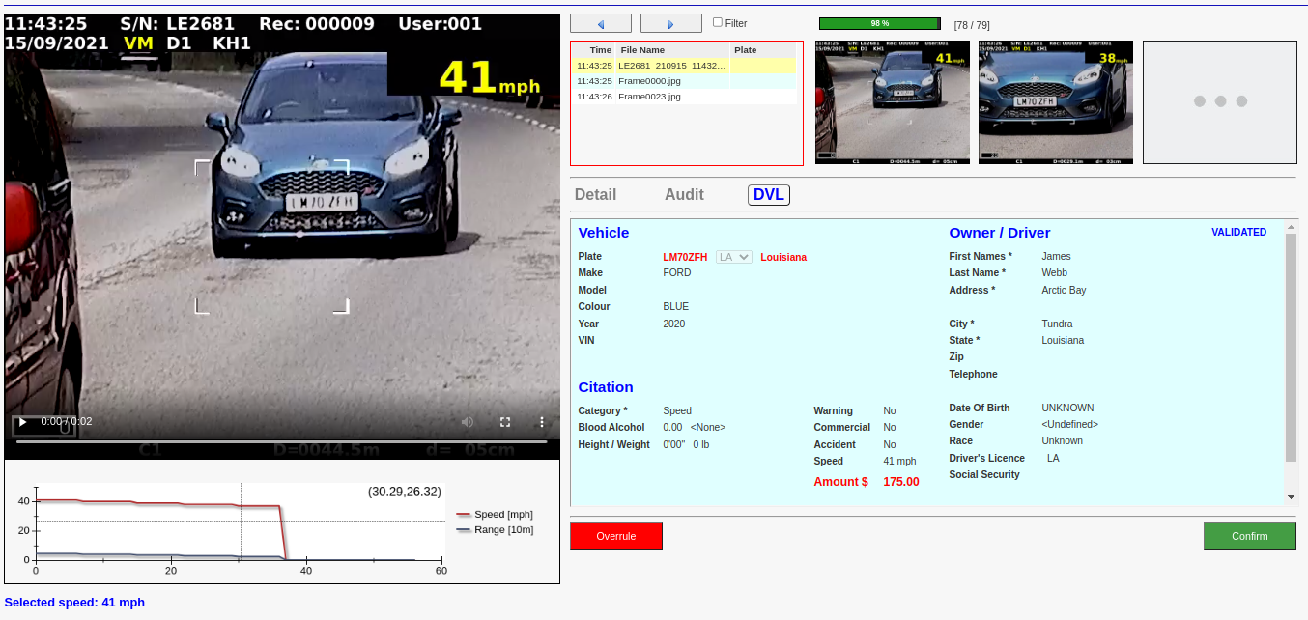
Task: Select the DVL tab
Action: point(768,195)
